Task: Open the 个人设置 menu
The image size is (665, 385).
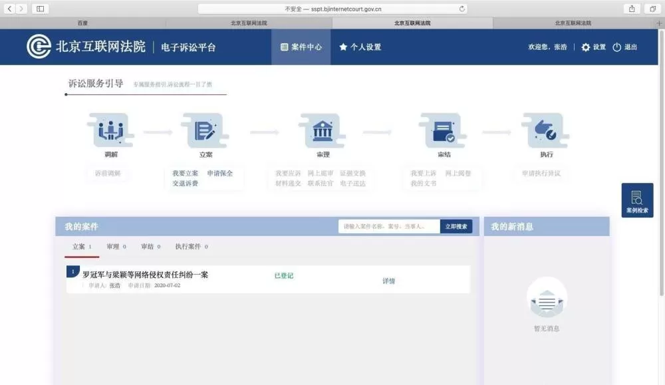Action: coord(360,47)
